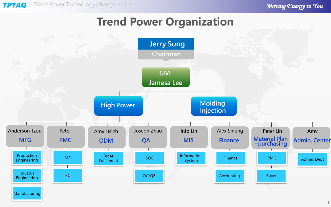Select the Joseph Zhao QA box
The height and width of the screenshot is (207, 331).
point(148,137)
